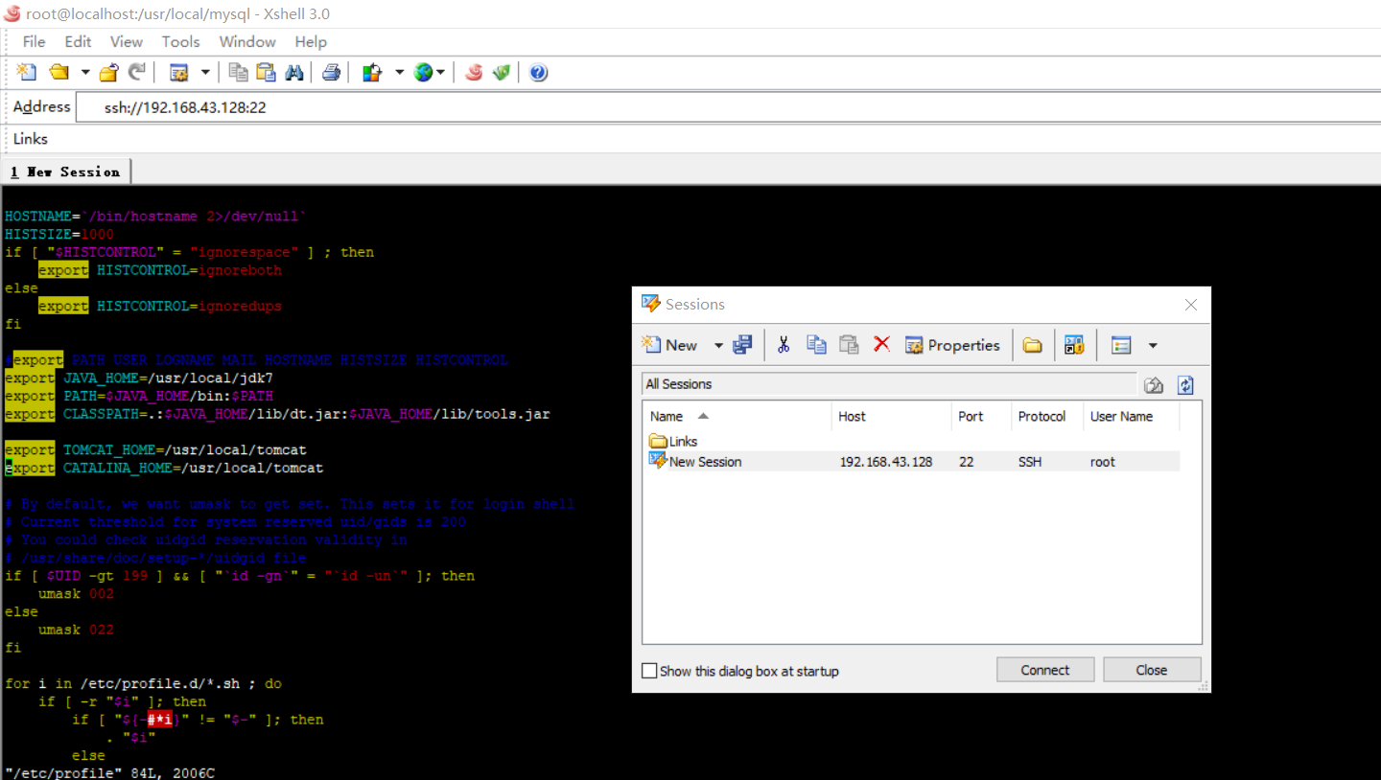Open the color scheme icon

(x=373, y=72)
